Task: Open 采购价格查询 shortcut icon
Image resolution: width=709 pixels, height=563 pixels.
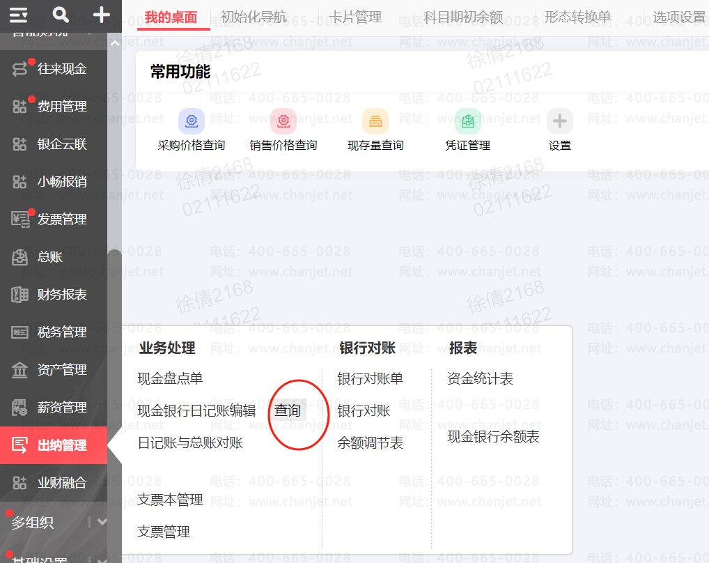Action: pyautogui.click(x=192, y=121)
